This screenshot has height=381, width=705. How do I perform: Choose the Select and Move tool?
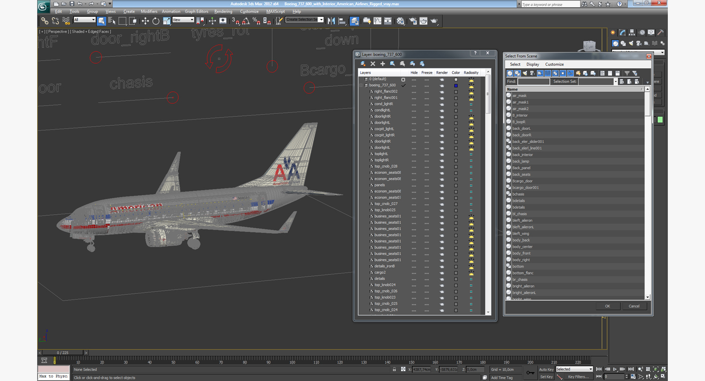coord(145,21)
